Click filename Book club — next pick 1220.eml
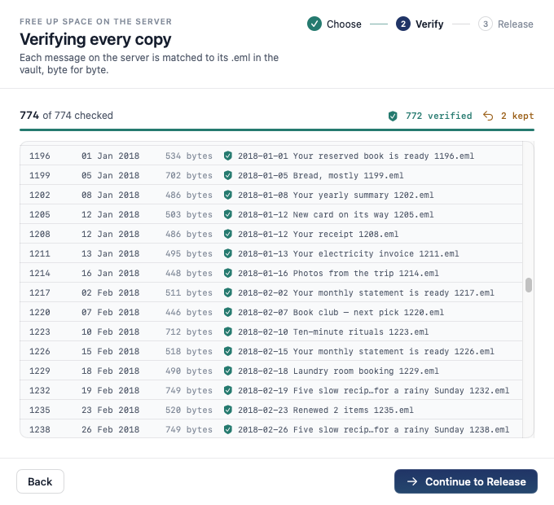 341,312
